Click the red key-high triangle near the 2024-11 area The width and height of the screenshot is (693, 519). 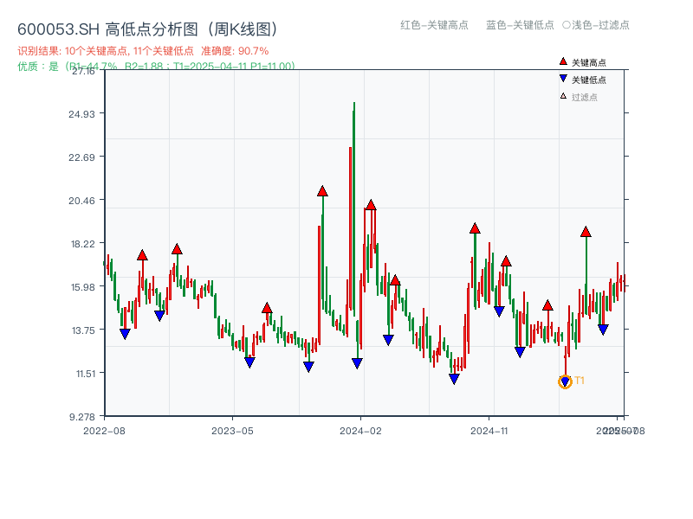(x=475, y=229)
